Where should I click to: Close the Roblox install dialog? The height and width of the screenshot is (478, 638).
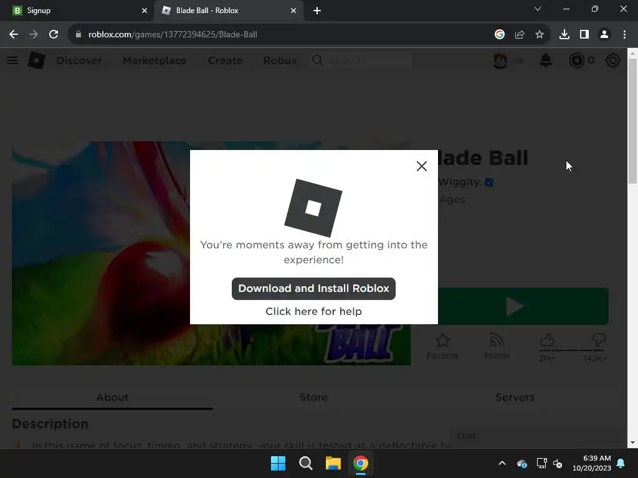click(x=422, y=166)
